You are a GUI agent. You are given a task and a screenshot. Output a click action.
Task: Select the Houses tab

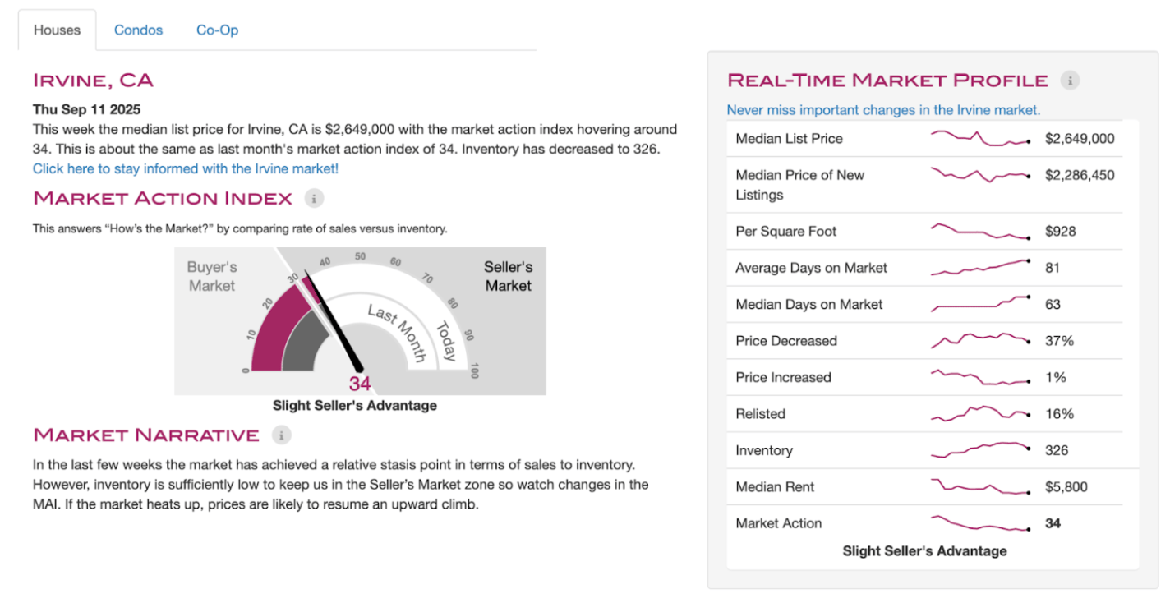(57, 30)
